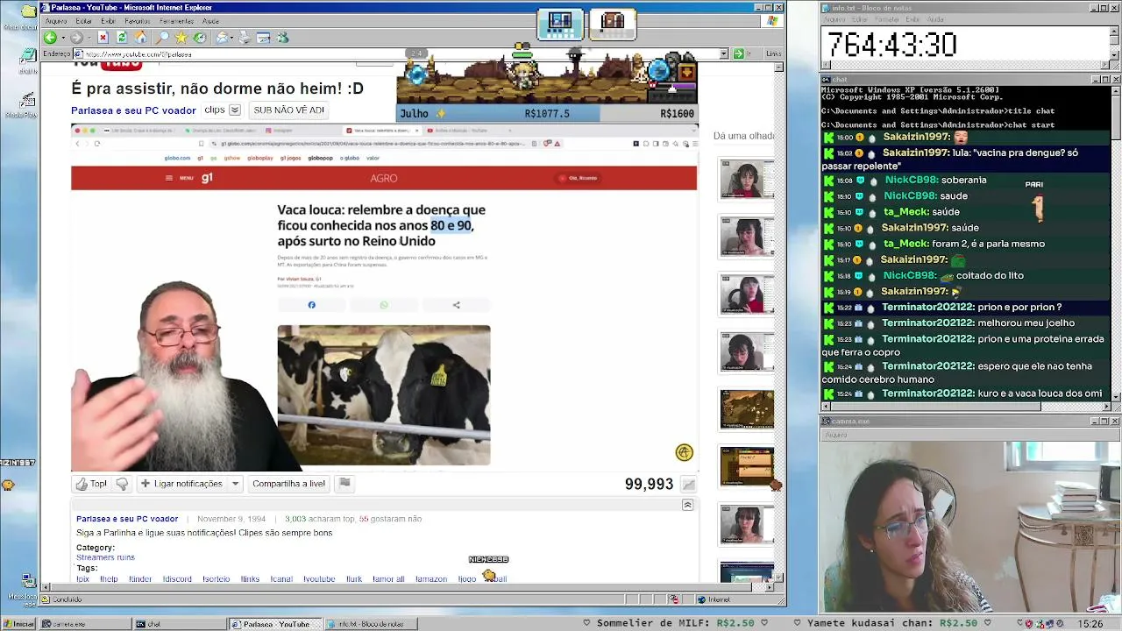Print the page using the printer icon
Screen dimensions: 1122x631
(x=245, y=38)
